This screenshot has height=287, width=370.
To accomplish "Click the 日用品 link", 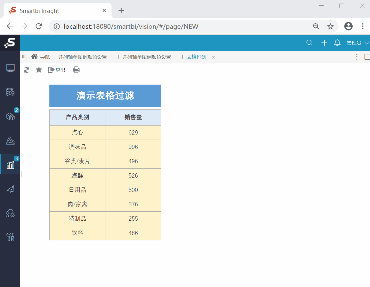I will [x=78, y=190].
